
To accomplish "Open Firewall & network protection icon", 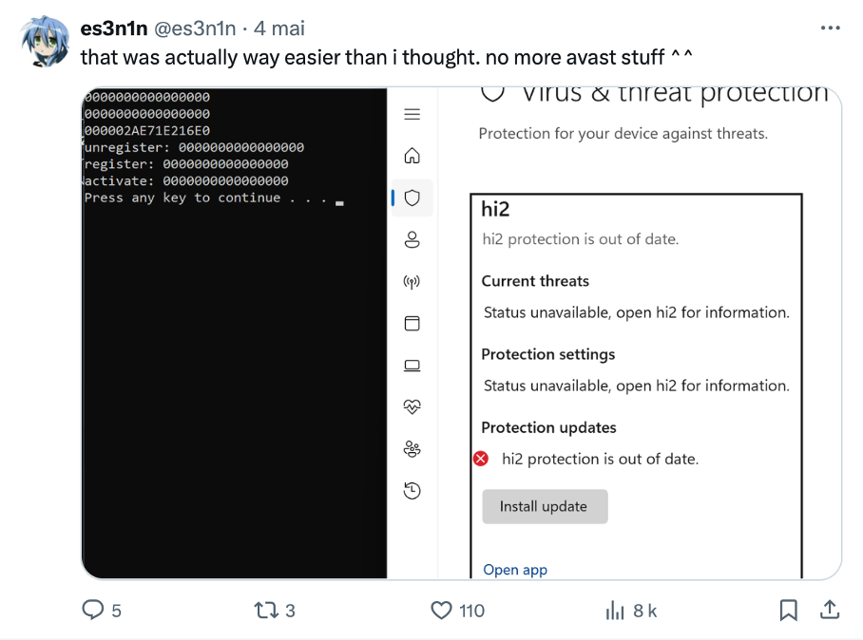I will point(412,282).
